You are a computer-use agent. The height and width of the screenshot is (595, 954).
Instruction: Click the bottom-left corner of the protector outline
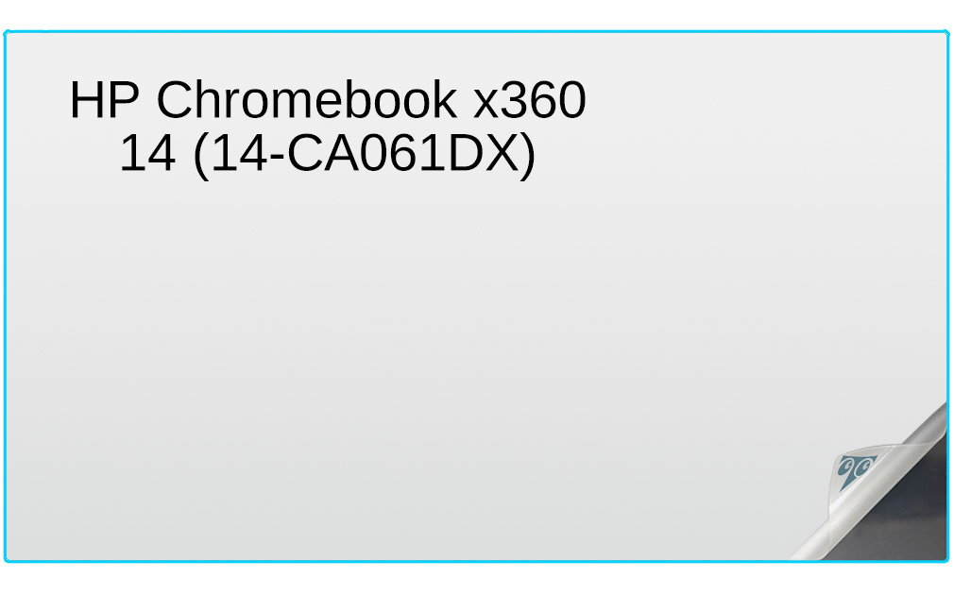7,559
